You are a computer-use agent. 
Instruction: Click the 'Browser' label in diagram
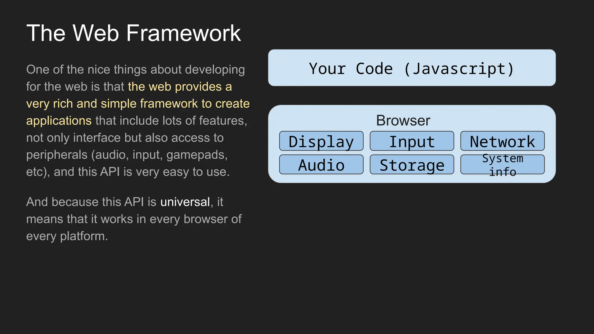pyautogui.click(x=403, y=120)
